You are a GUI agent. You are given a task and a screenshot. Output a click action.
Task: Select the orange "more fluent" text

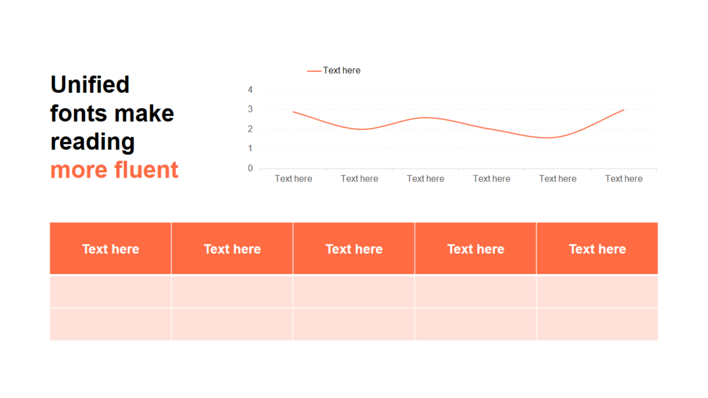coord(114,170)
